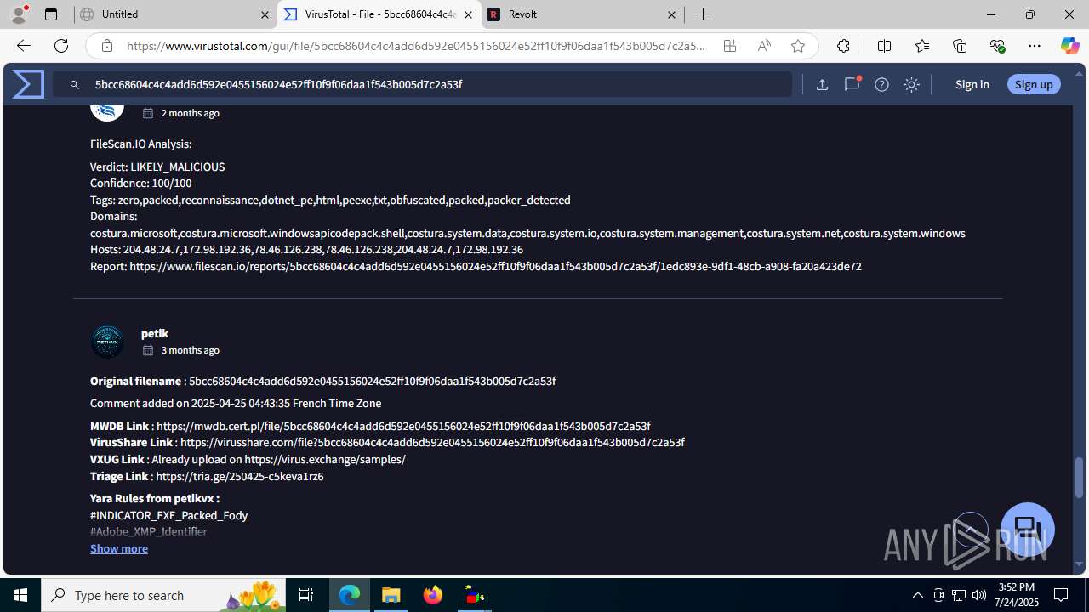Click the petik username
Screen dimensions: 1089x612
[155, 333]
